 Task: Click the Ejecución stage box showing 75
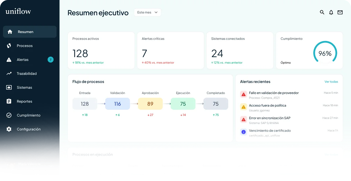coord(183,104)
